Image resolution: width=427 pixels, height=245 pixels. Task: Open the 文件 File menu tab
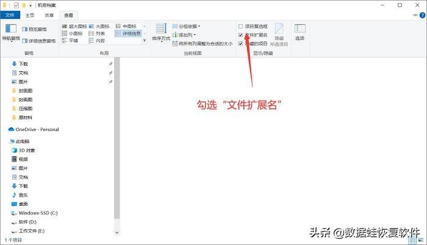(11, 15)
